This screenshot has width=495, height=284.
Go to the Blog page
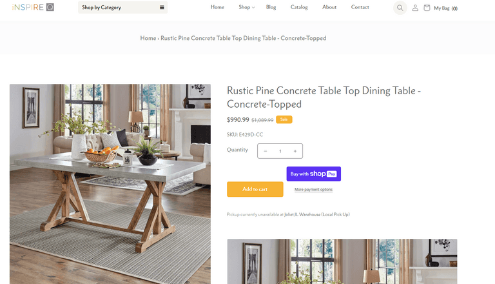271,7
